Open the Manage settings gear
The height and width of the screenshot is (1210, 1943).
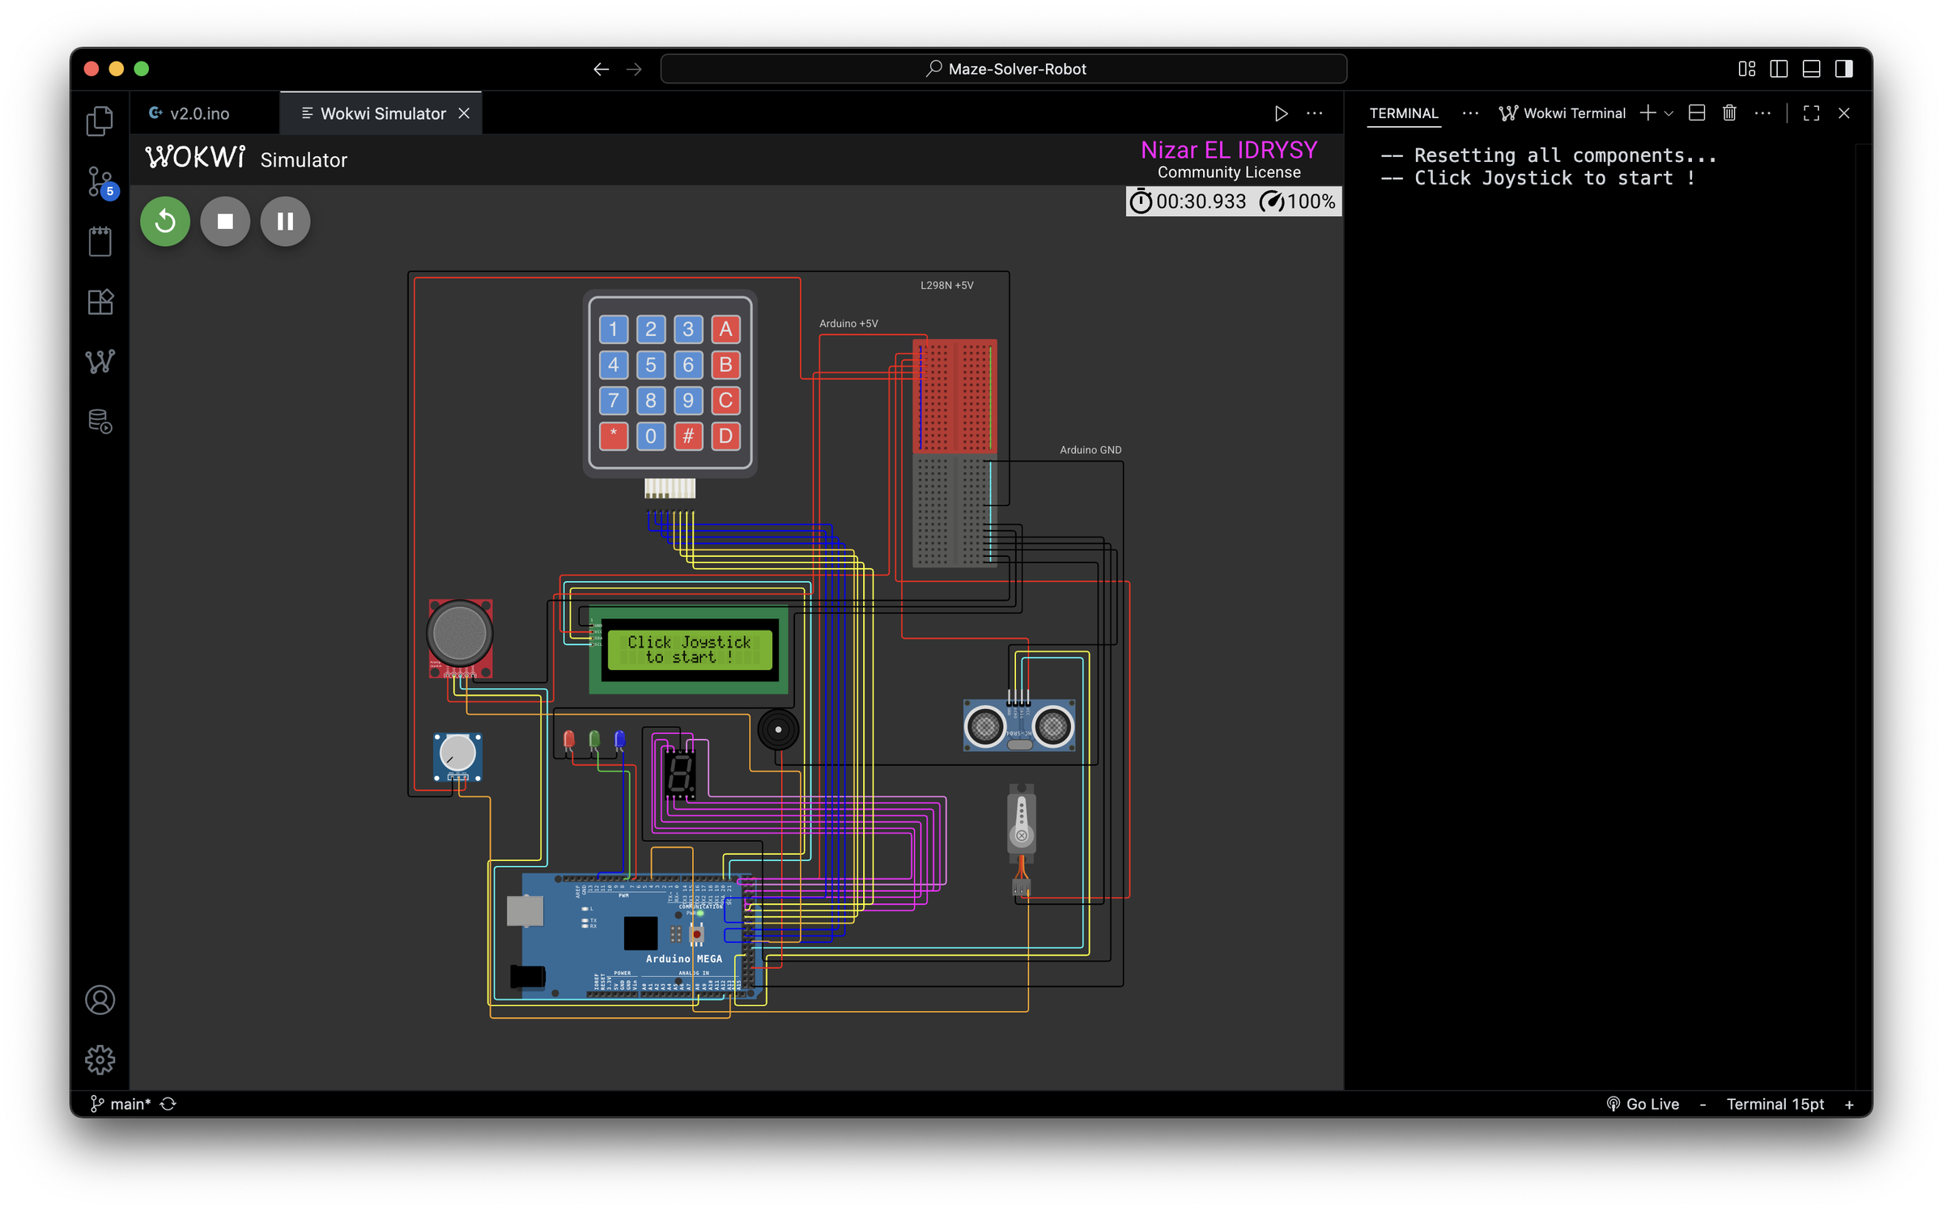[x=100, y=1059]
